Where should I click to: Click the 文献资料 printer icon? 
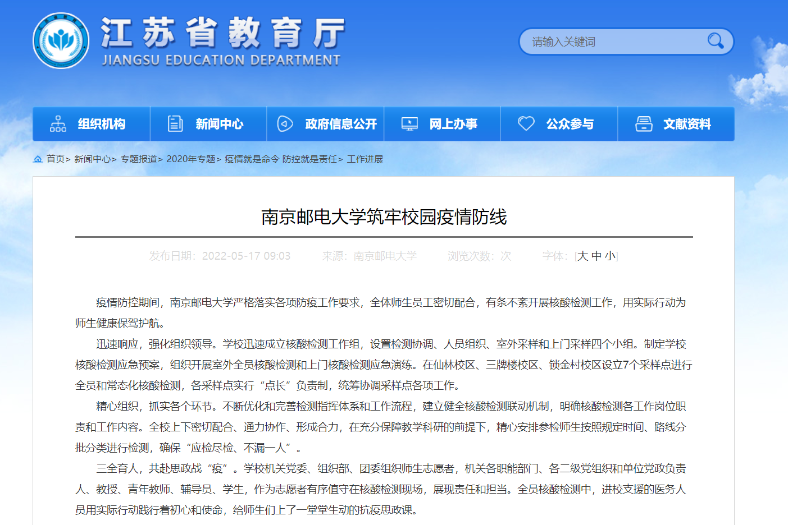tap(644, 123)
